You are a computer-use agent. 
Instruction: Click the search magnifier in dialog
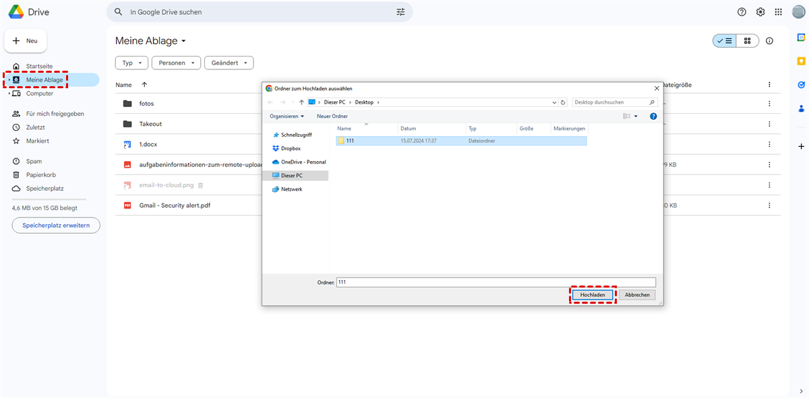point(651,102)
